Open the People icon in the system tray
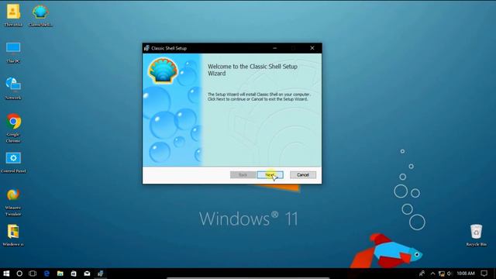 pyautogui.click(x=422, y=274)
